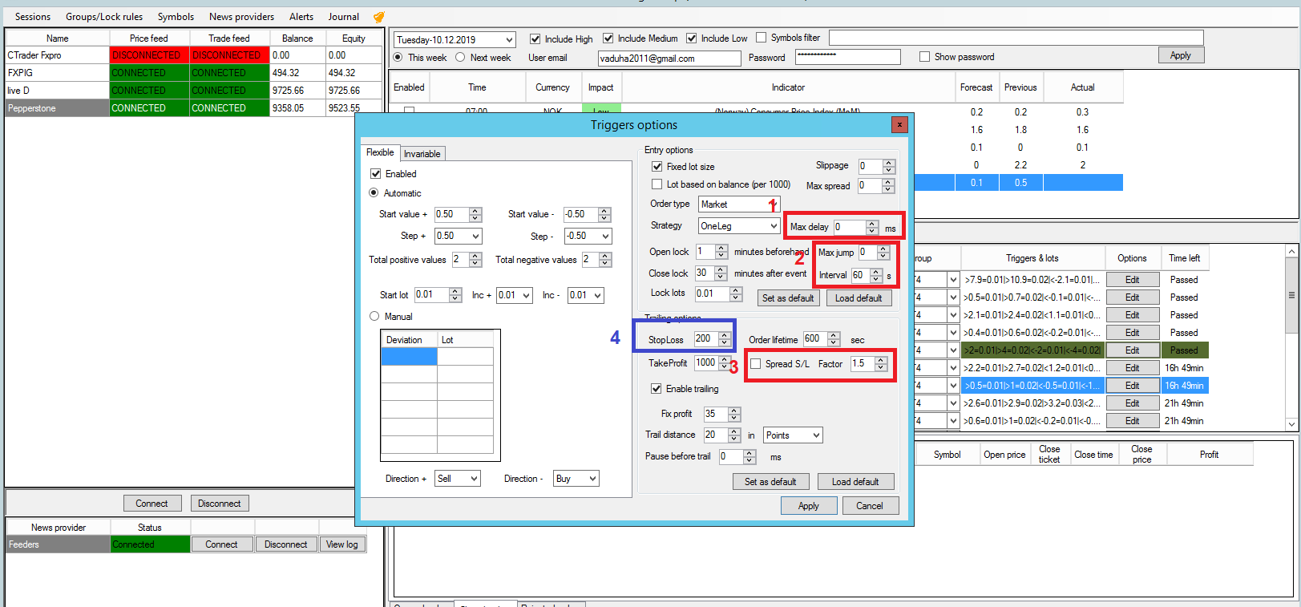The width and height of the screenshot is (1301, 607).
Task: Click Apply in Triggers options dialog
Action: coord(808,506)
